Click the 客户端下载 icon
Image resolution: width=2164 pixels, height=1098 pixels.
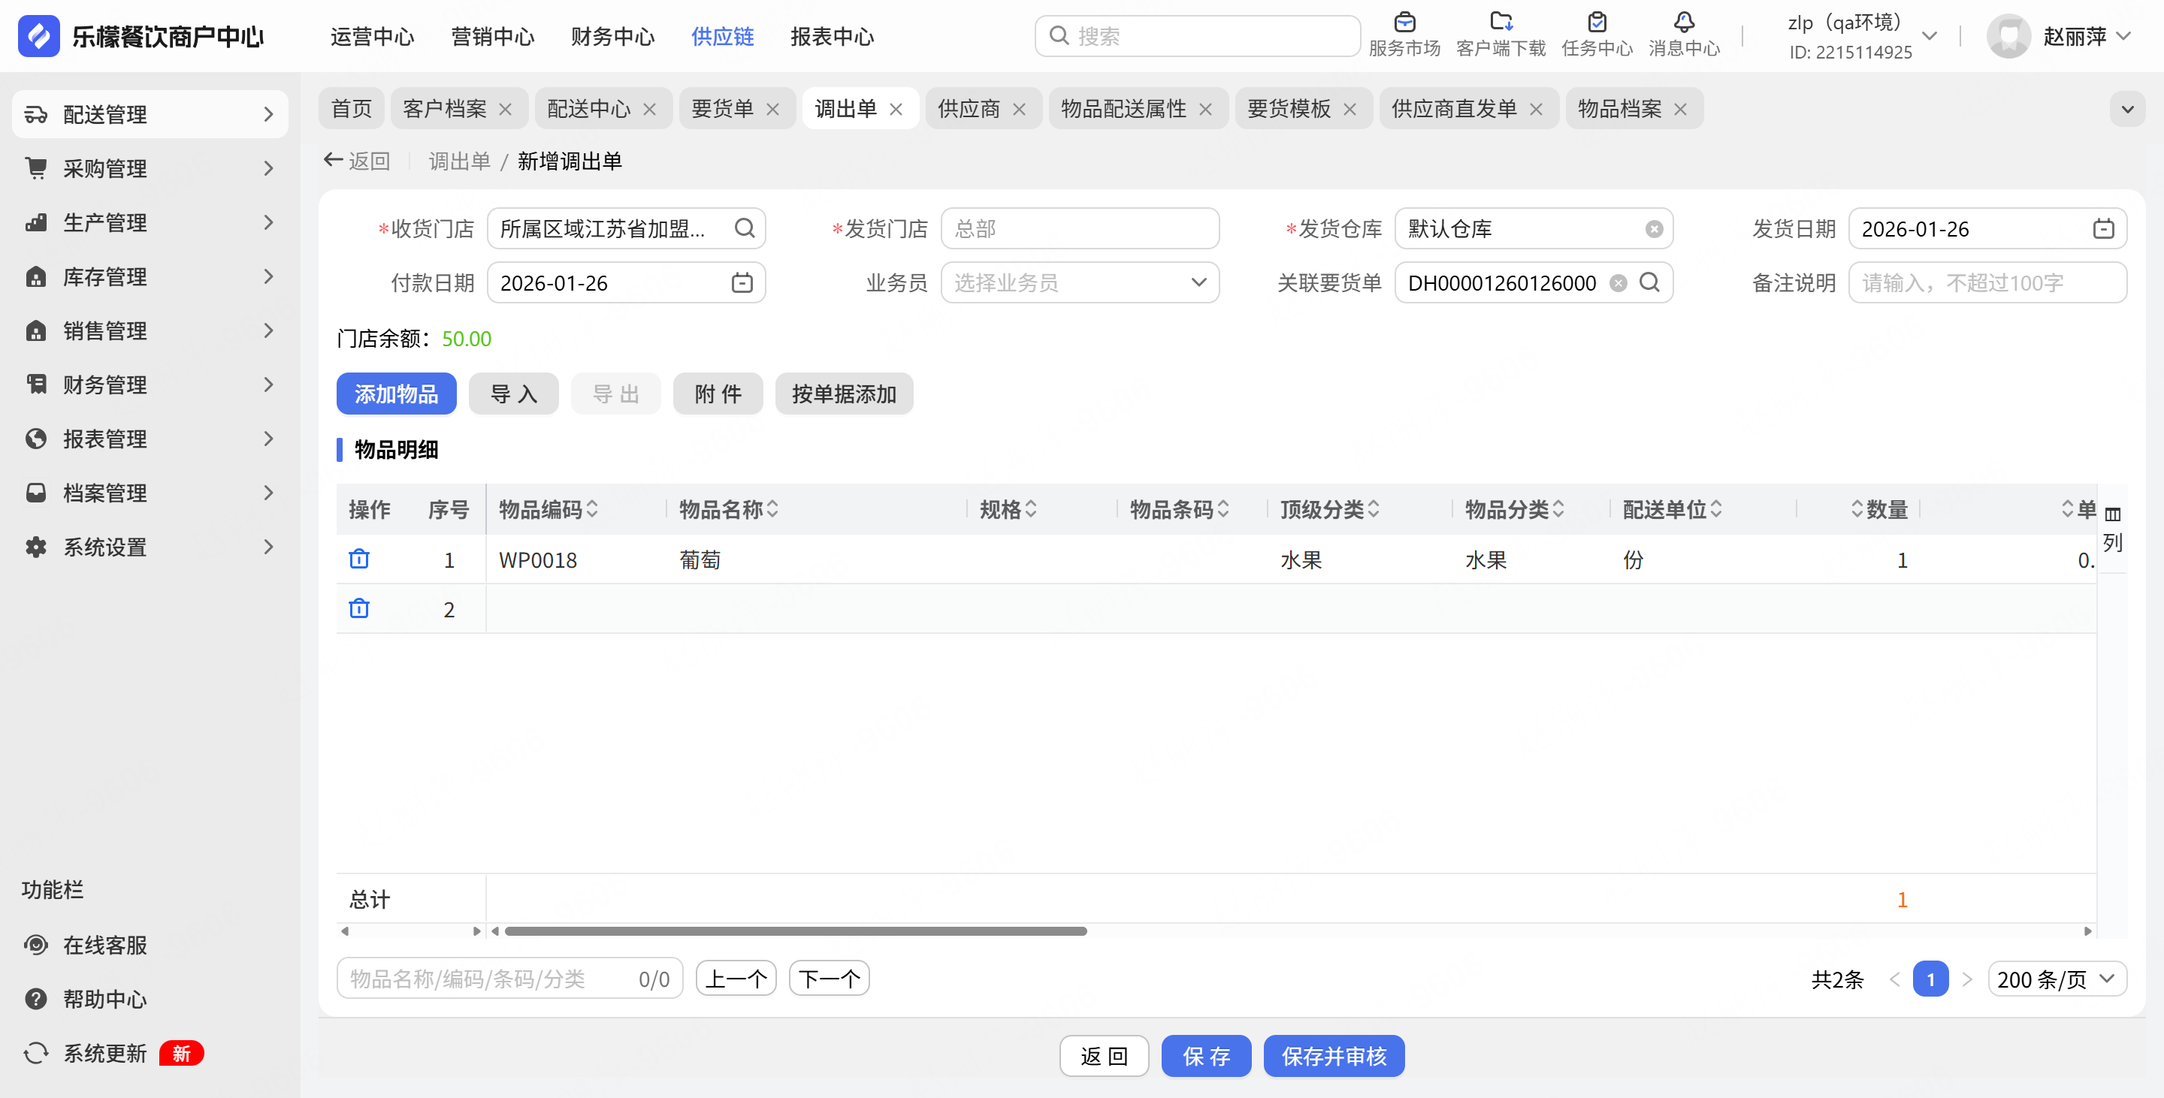coord(1501,23)
